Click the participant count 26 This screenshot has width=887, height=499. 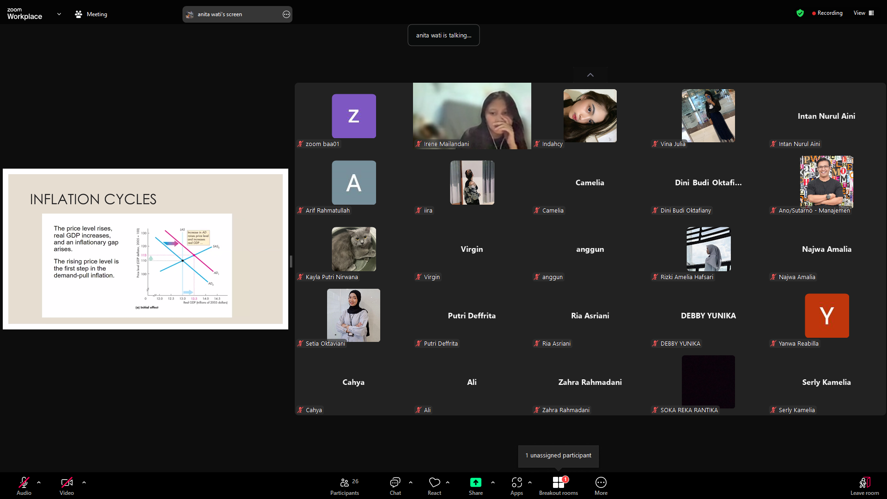click(x=355, y=481)
